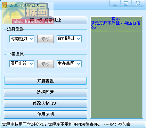Maximize the CSOL-TOOL window
146x128 pixels.
pyautogui.click(x=126, y=4)
